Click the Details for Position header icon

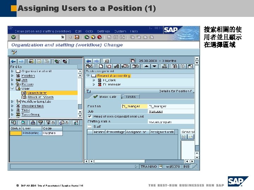[88, 91]
